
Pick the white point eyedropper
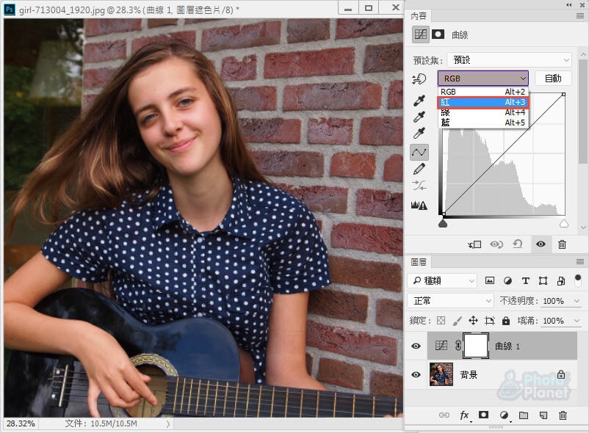419,133
